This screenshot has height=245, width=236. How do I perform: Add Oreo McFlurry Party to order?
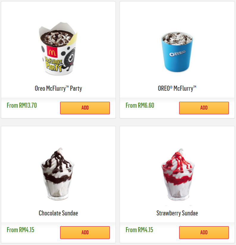coord(85,108)
